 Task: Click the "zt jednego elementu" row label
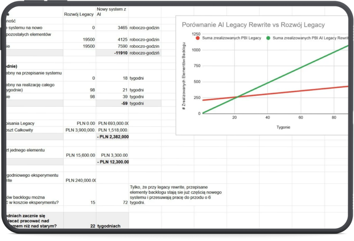point(25,150)
